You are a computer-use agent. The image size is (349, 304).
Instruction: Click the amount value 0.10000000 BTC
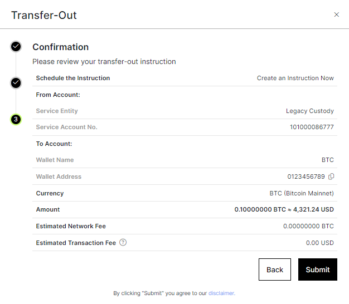pos(260,209)
